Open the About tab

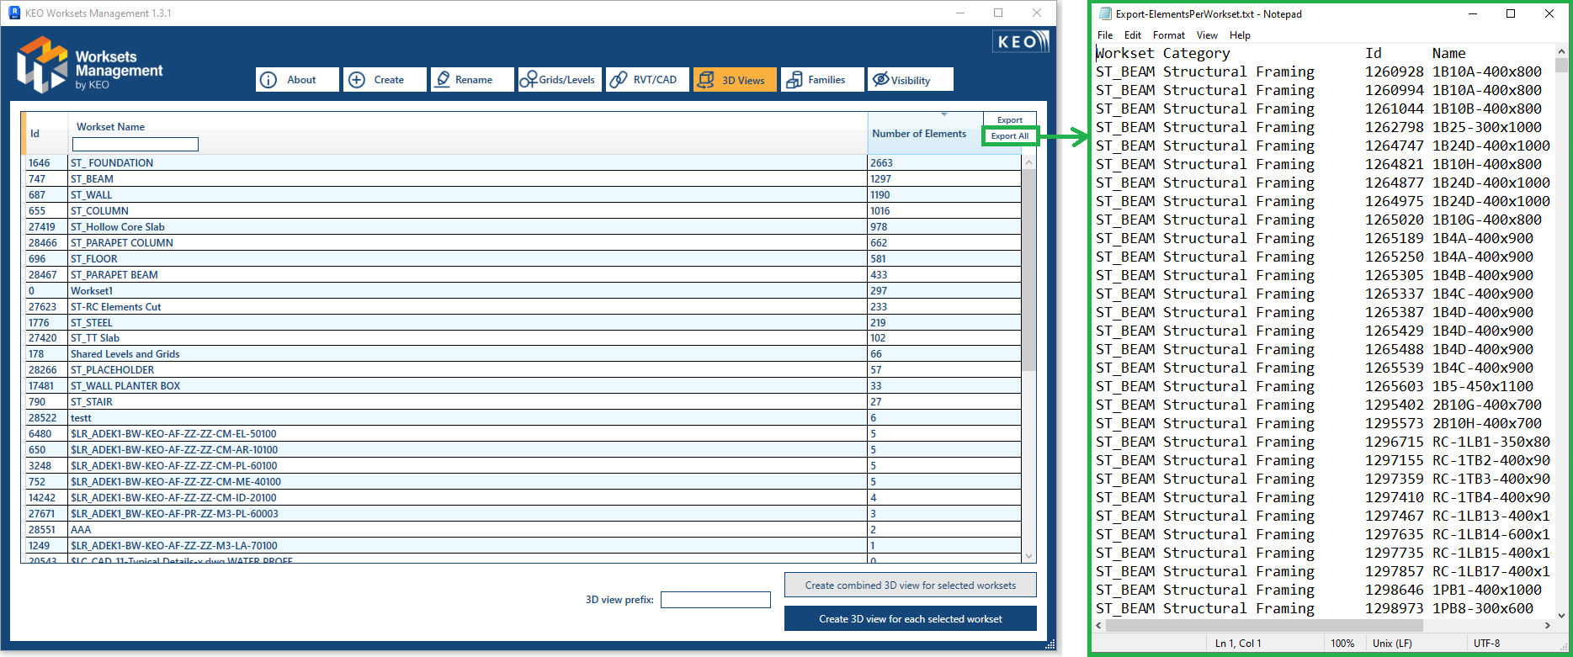coord(297,80)
